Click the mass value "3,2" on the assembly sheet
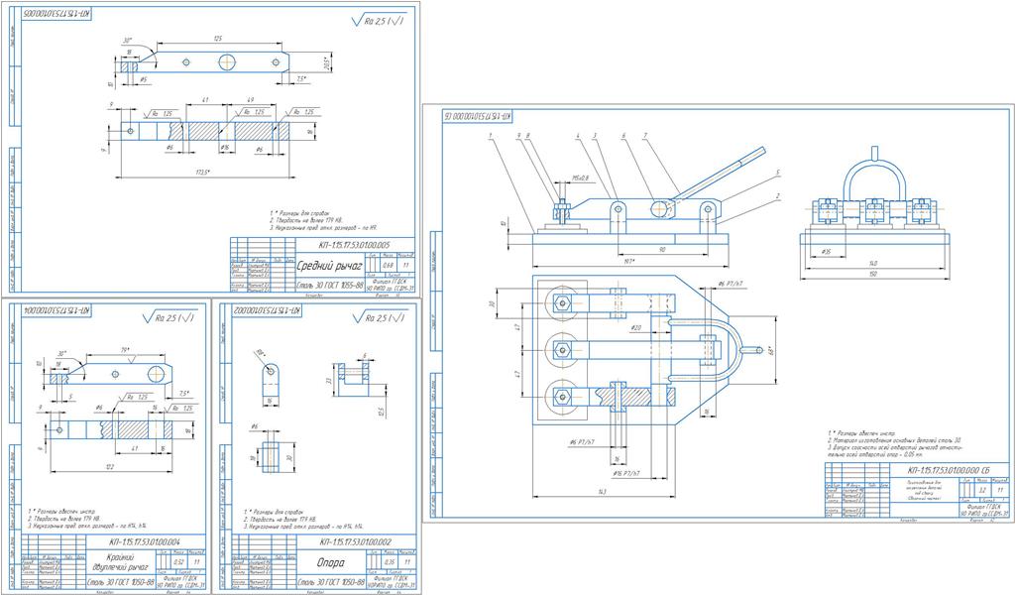This screenshot has height=595, width=1015. coord(983,490)
